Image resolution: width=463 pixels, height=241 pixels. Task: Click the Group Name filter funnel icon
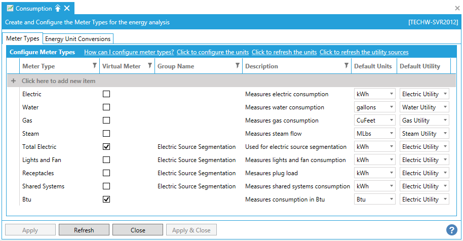(x=237, y=66)
